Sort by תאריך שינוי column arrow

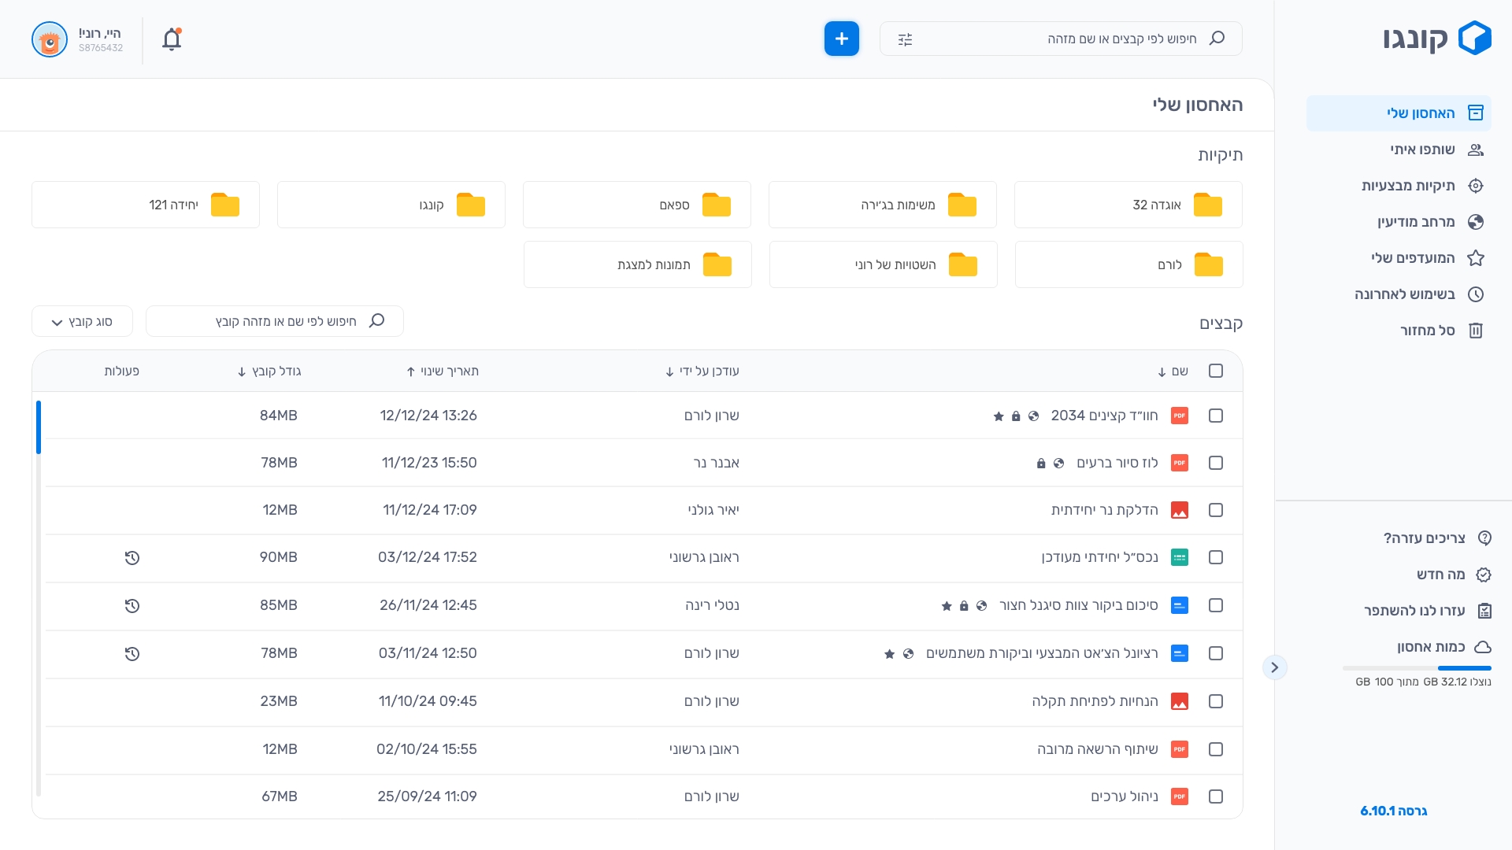410,371
